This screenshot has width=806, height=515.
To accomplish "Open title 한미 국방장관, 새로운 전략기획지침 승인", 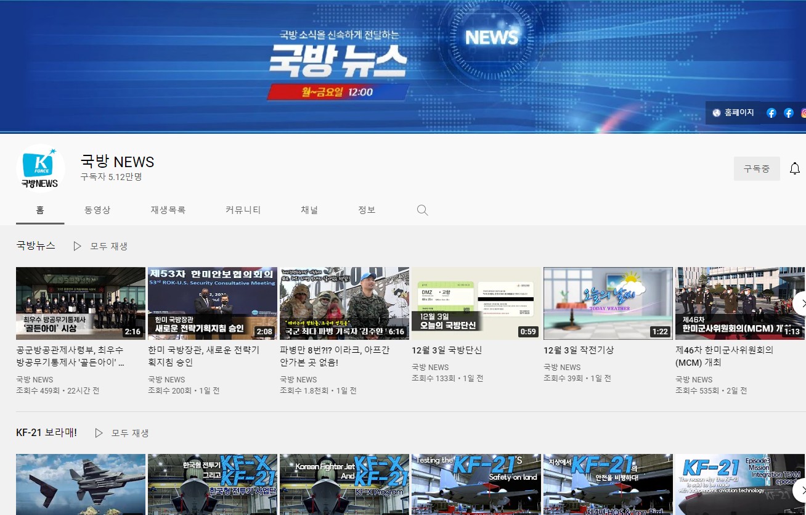I will [203, 356].
